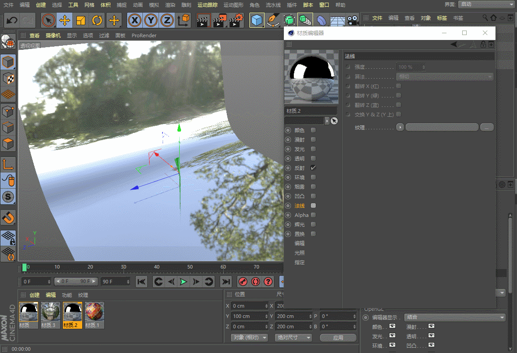Screen dimensions: 517x353
Task: Click the undo arrow icon
Action: click(x=12, y=21)
